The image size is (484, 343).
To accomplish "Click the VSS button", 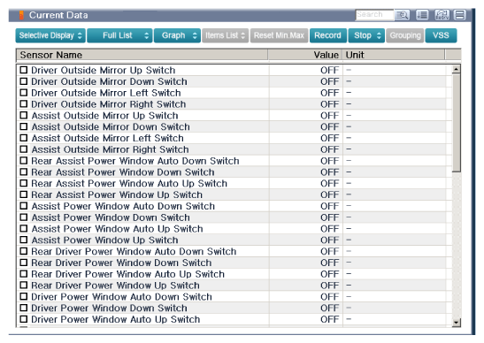I will (441, 35).
